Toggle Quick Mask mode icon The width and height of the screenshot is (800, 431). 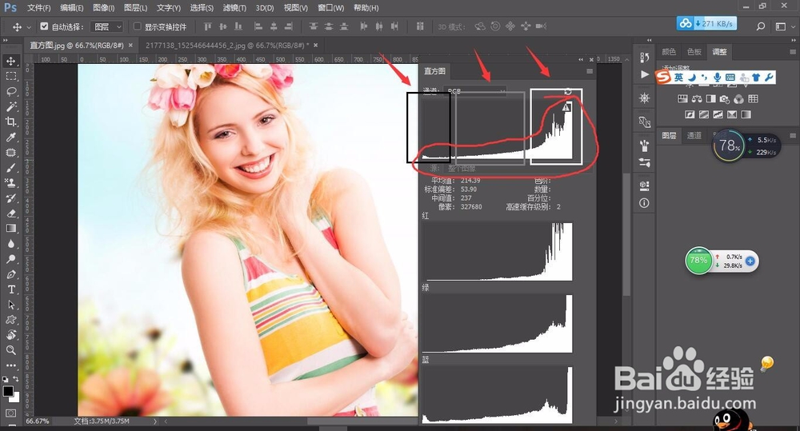tap(10, 413)
